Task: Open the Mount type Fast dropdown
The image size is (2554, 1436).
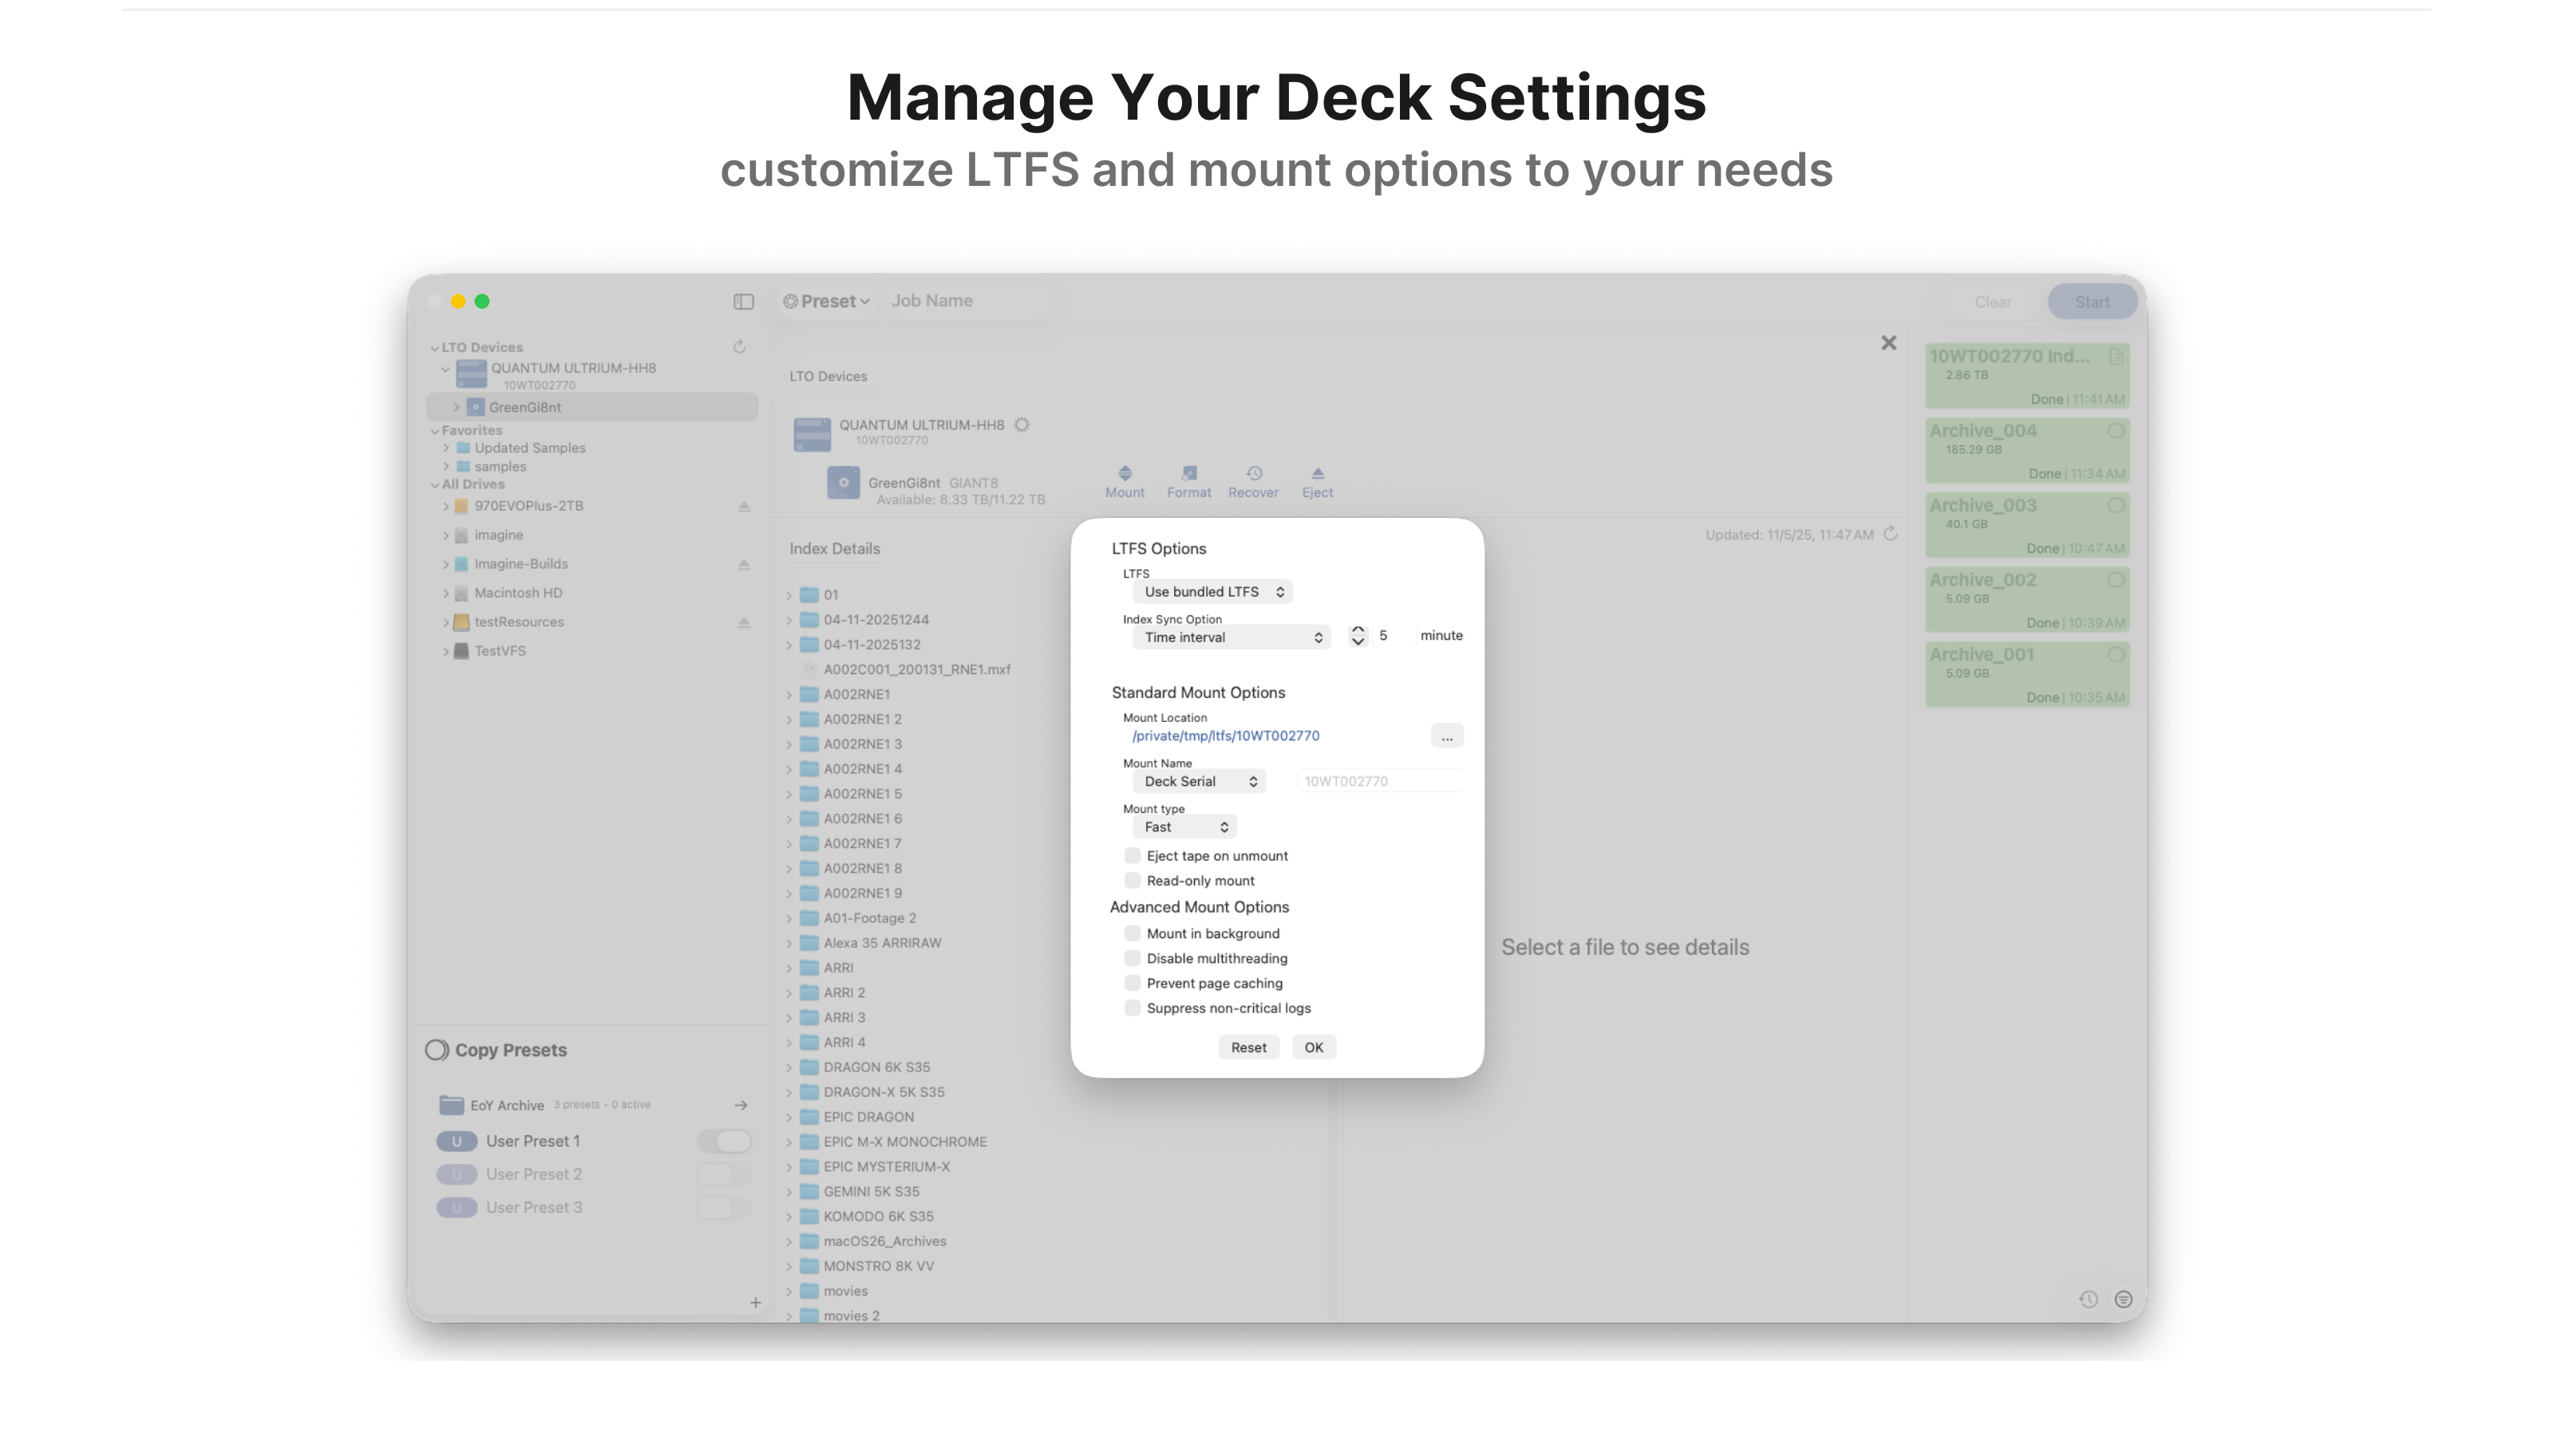Action: (1184, 826)
